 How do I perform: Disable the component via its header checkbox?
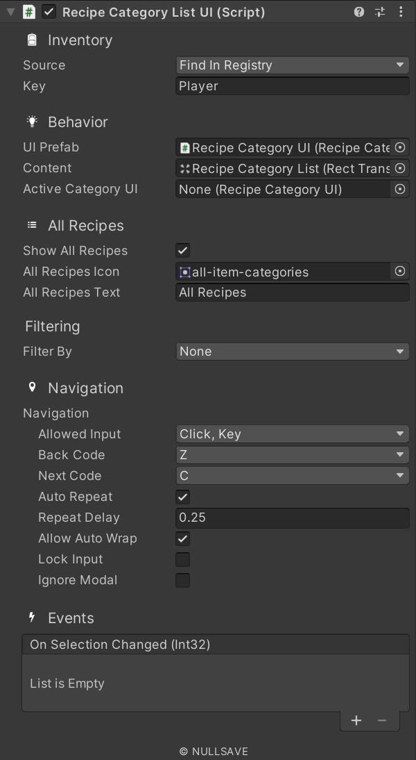(x=48, y=12)
